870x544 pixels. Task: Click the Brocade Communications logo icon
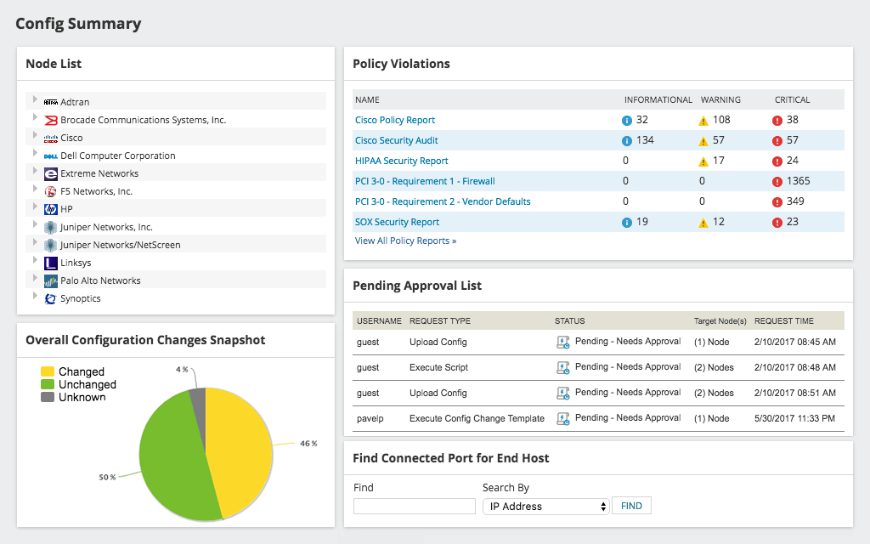(x=48, y=120)
